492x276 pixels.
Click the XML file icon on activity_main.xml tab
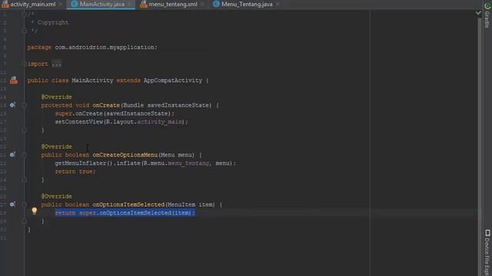pos(5,4)
